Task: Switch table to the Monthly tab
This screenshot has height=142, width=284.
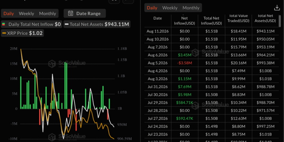Action: coord(191,8)
